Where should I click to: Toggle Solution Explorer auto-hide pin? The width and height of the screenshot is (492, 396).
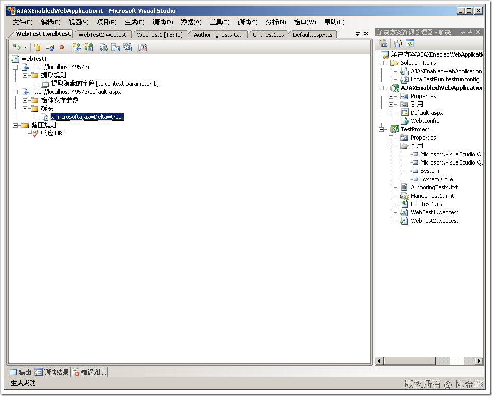pos(470,32)
